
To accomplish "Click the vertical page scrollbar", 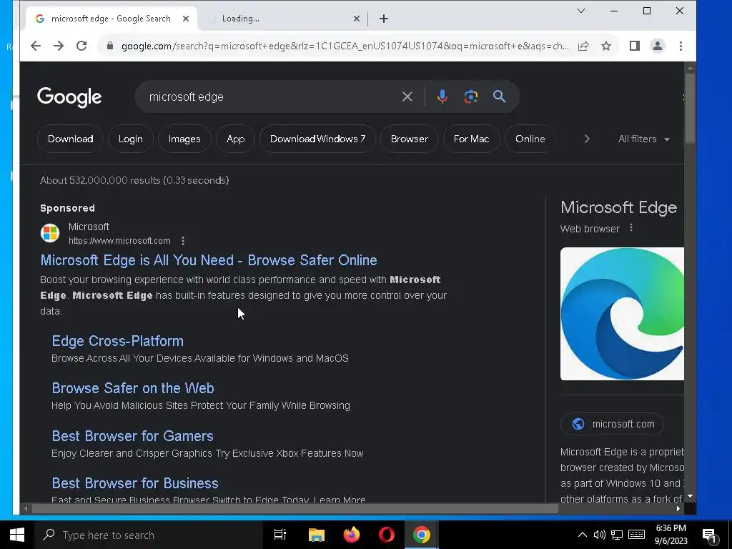I will 690,109.
